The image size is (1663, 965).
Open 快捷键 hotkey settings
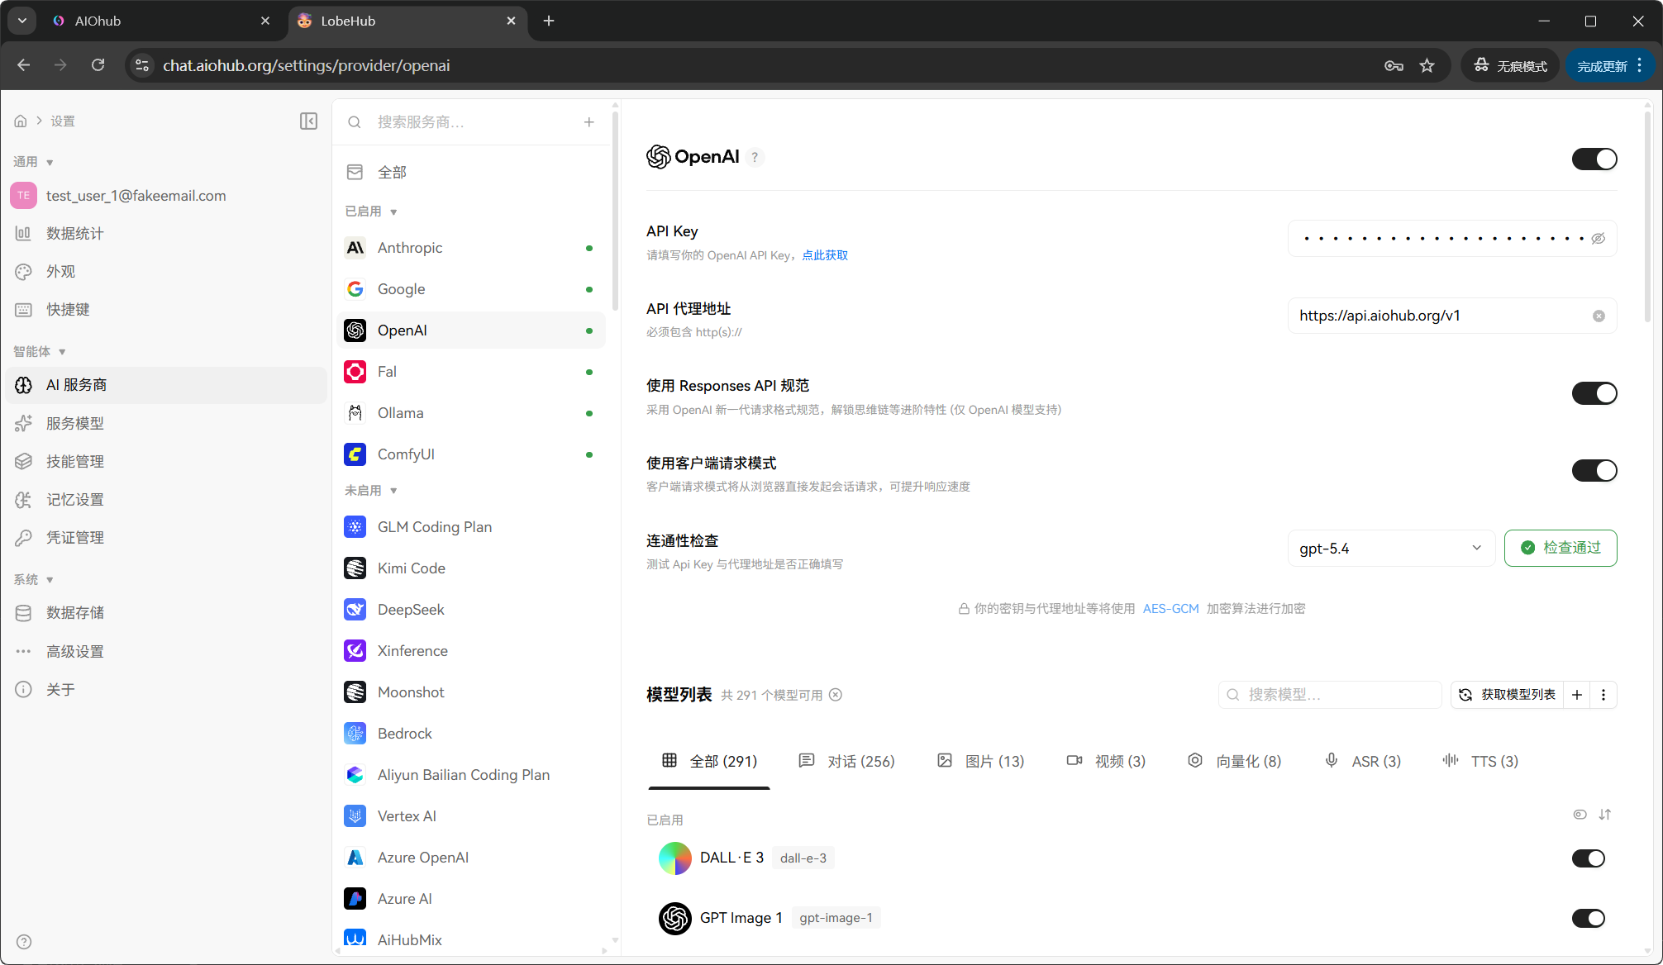(165, 310)
